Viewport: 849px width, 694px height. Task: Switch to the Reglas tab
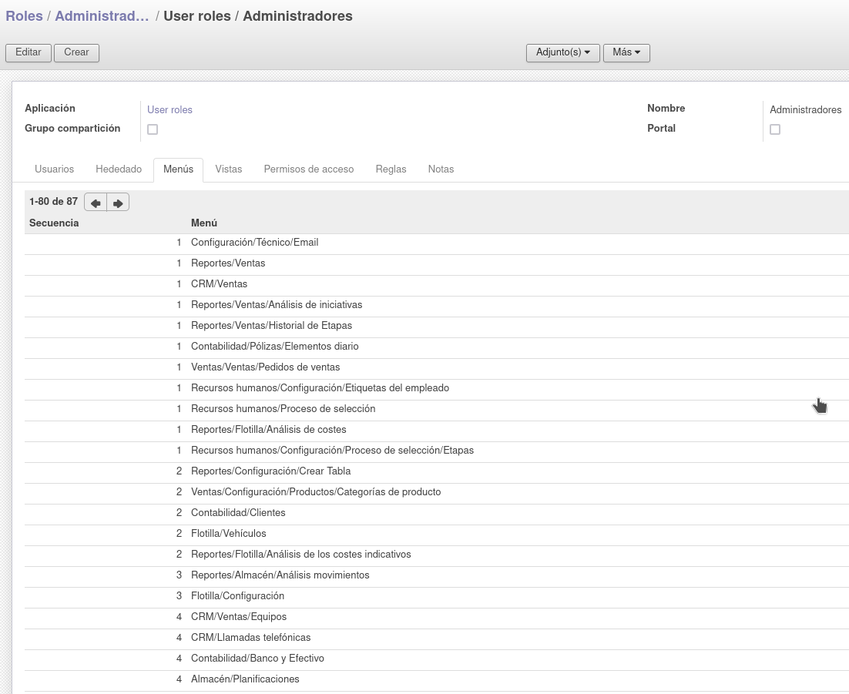[x=391, y=169]
